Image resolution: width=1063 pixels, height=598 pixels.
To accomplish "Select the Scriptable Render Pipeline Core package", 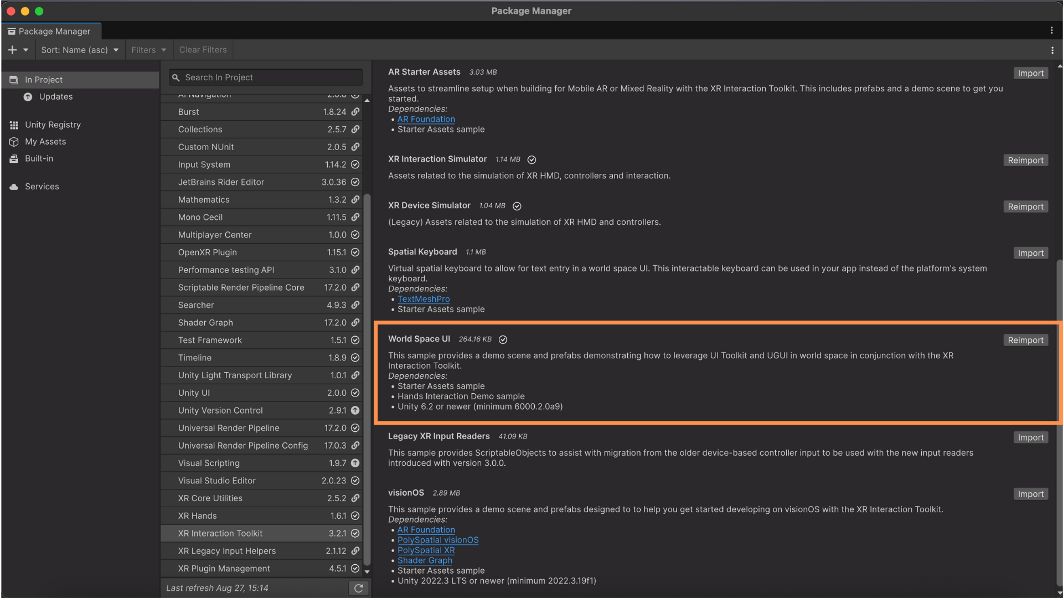I will coord(262,287).
